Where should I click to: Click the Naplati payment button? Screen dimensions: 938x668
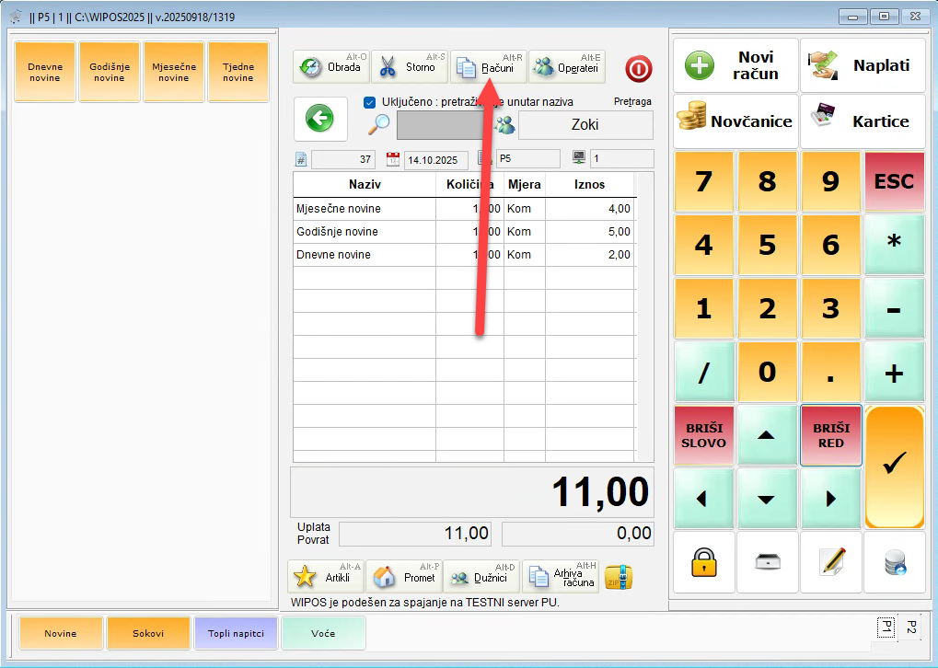point(863,66)
